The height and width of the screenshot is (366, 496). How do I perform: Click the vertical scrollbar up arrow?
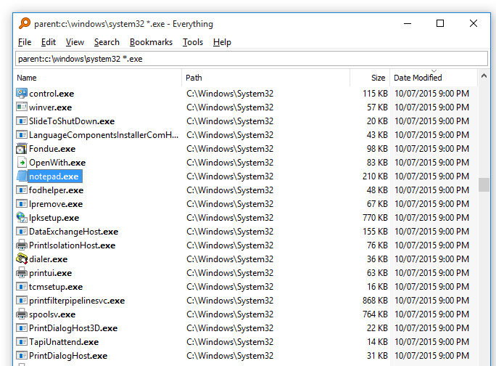click(484, 76)
